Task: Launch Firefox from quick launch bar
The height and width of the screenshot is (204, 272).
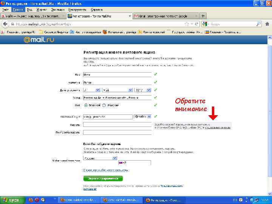Action: [x=31, y=200]
